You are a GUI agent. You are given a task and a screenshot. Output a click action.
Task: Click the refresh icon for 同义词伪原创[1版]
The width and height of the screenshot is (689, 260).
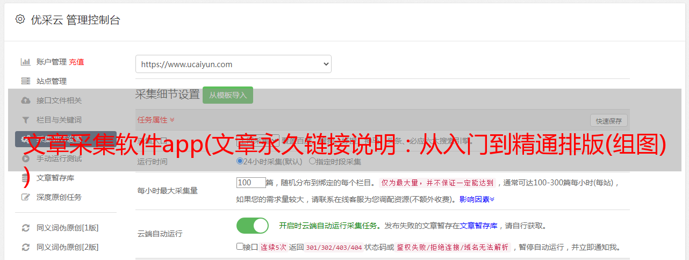tap(25, 228)
